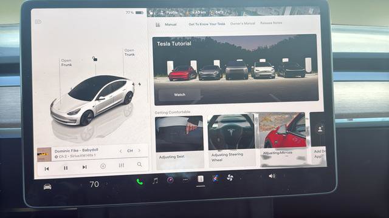
Task: Skip to previous track
Action: pyautogui.click(x=47, y=168)
